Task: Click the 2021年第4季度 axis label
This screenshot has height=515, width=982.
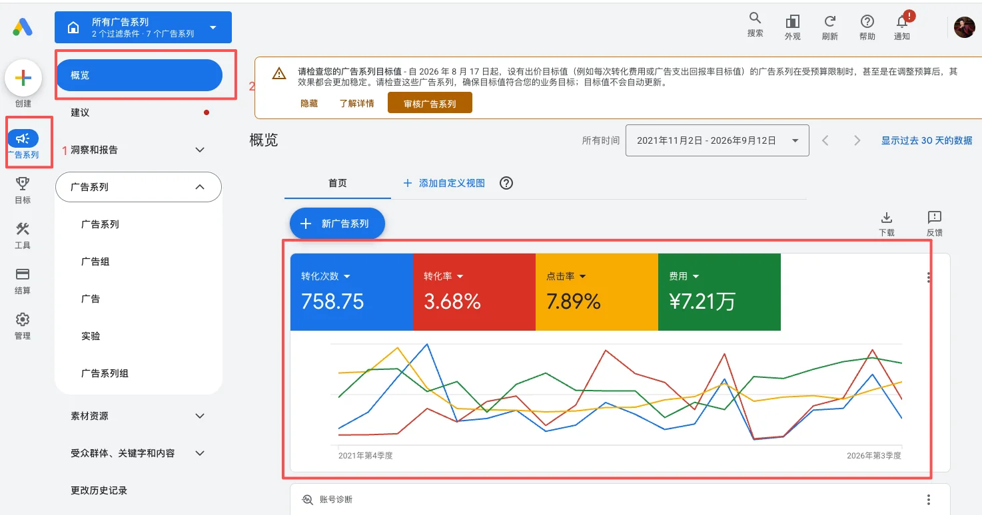Action: click(366, 456)
